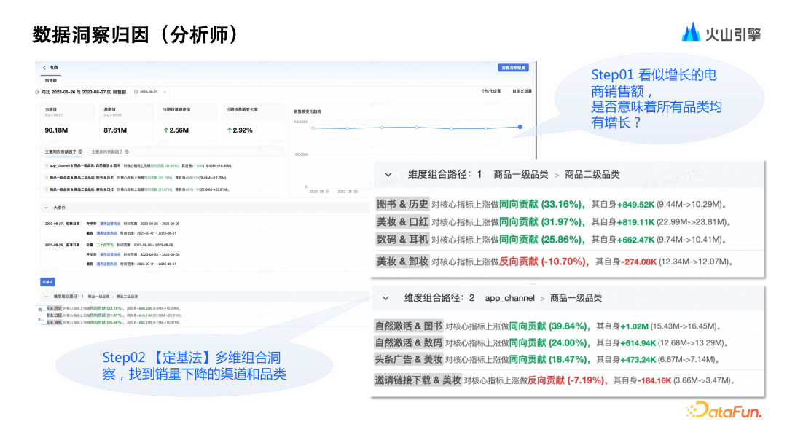Open the 2023-08-27 date picker dropdown
The height and width of the screenshot is (443, 787).
[x=151, y=92]
